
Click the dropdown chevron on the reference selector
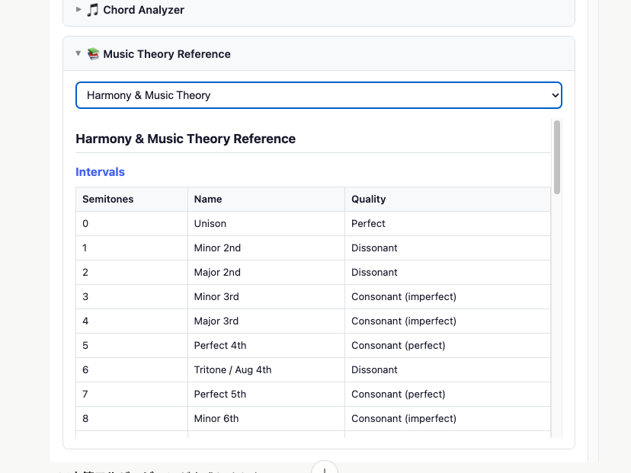[554, 94]
